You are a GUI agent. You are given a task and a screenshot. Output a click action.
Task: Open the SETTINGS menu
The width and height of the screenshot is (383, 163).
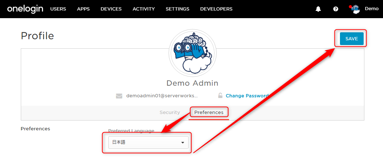pos(178,9)
